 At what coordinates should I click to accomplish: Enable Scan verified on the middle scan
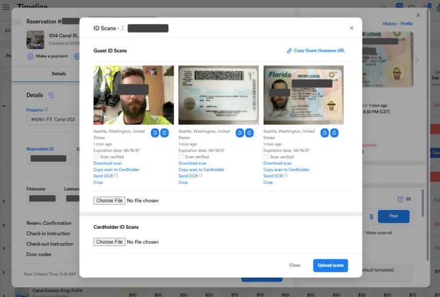tap(181, 157)
